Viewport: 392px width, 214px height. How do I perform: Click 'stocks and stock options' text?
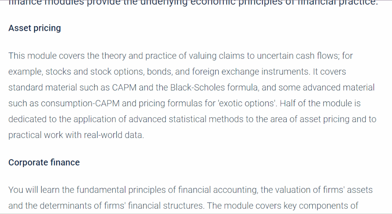click(95, 72)
